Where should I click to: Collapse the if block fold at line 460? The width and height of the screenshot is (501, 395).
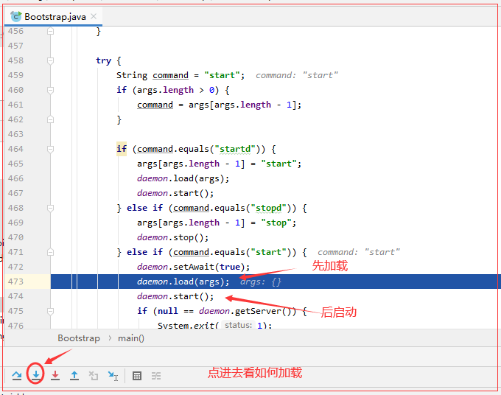click(51, 90)
